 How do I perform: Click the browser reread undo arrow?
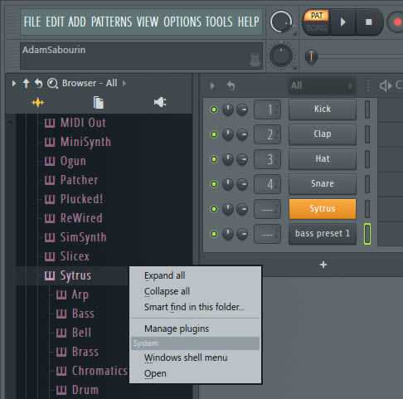pos(38,83)
